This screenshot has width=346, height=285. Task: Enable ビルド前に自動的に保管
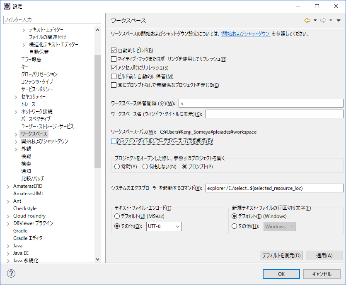[113, 77]
